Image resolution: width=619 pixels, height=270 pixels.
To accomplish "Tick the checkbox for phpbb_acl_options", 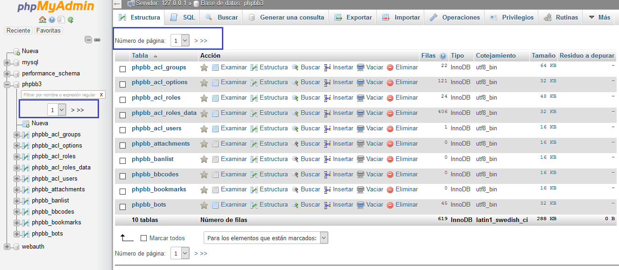I will [123, 84].
